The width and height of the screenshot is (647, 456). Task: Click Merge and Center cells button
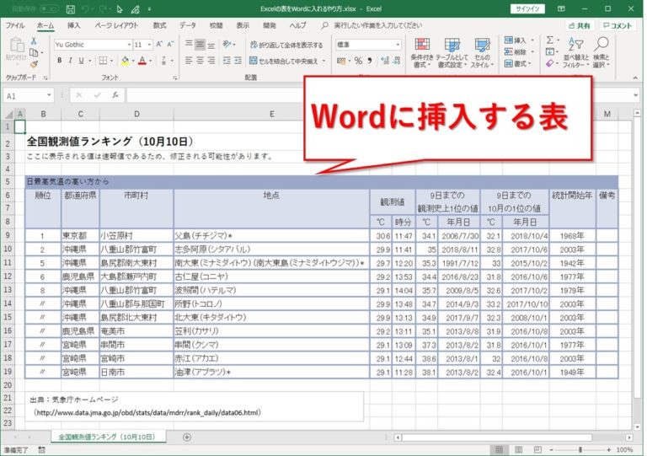coord(283,61)
